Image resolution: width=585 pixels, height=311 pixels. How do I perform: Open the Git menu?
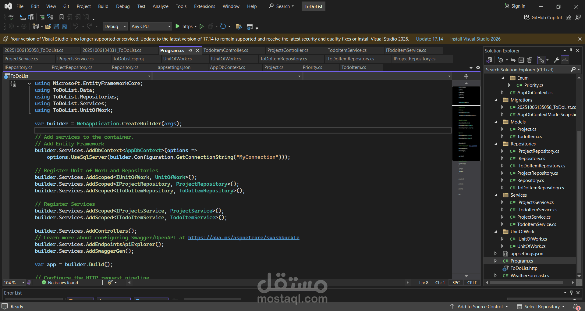(66, 6)
